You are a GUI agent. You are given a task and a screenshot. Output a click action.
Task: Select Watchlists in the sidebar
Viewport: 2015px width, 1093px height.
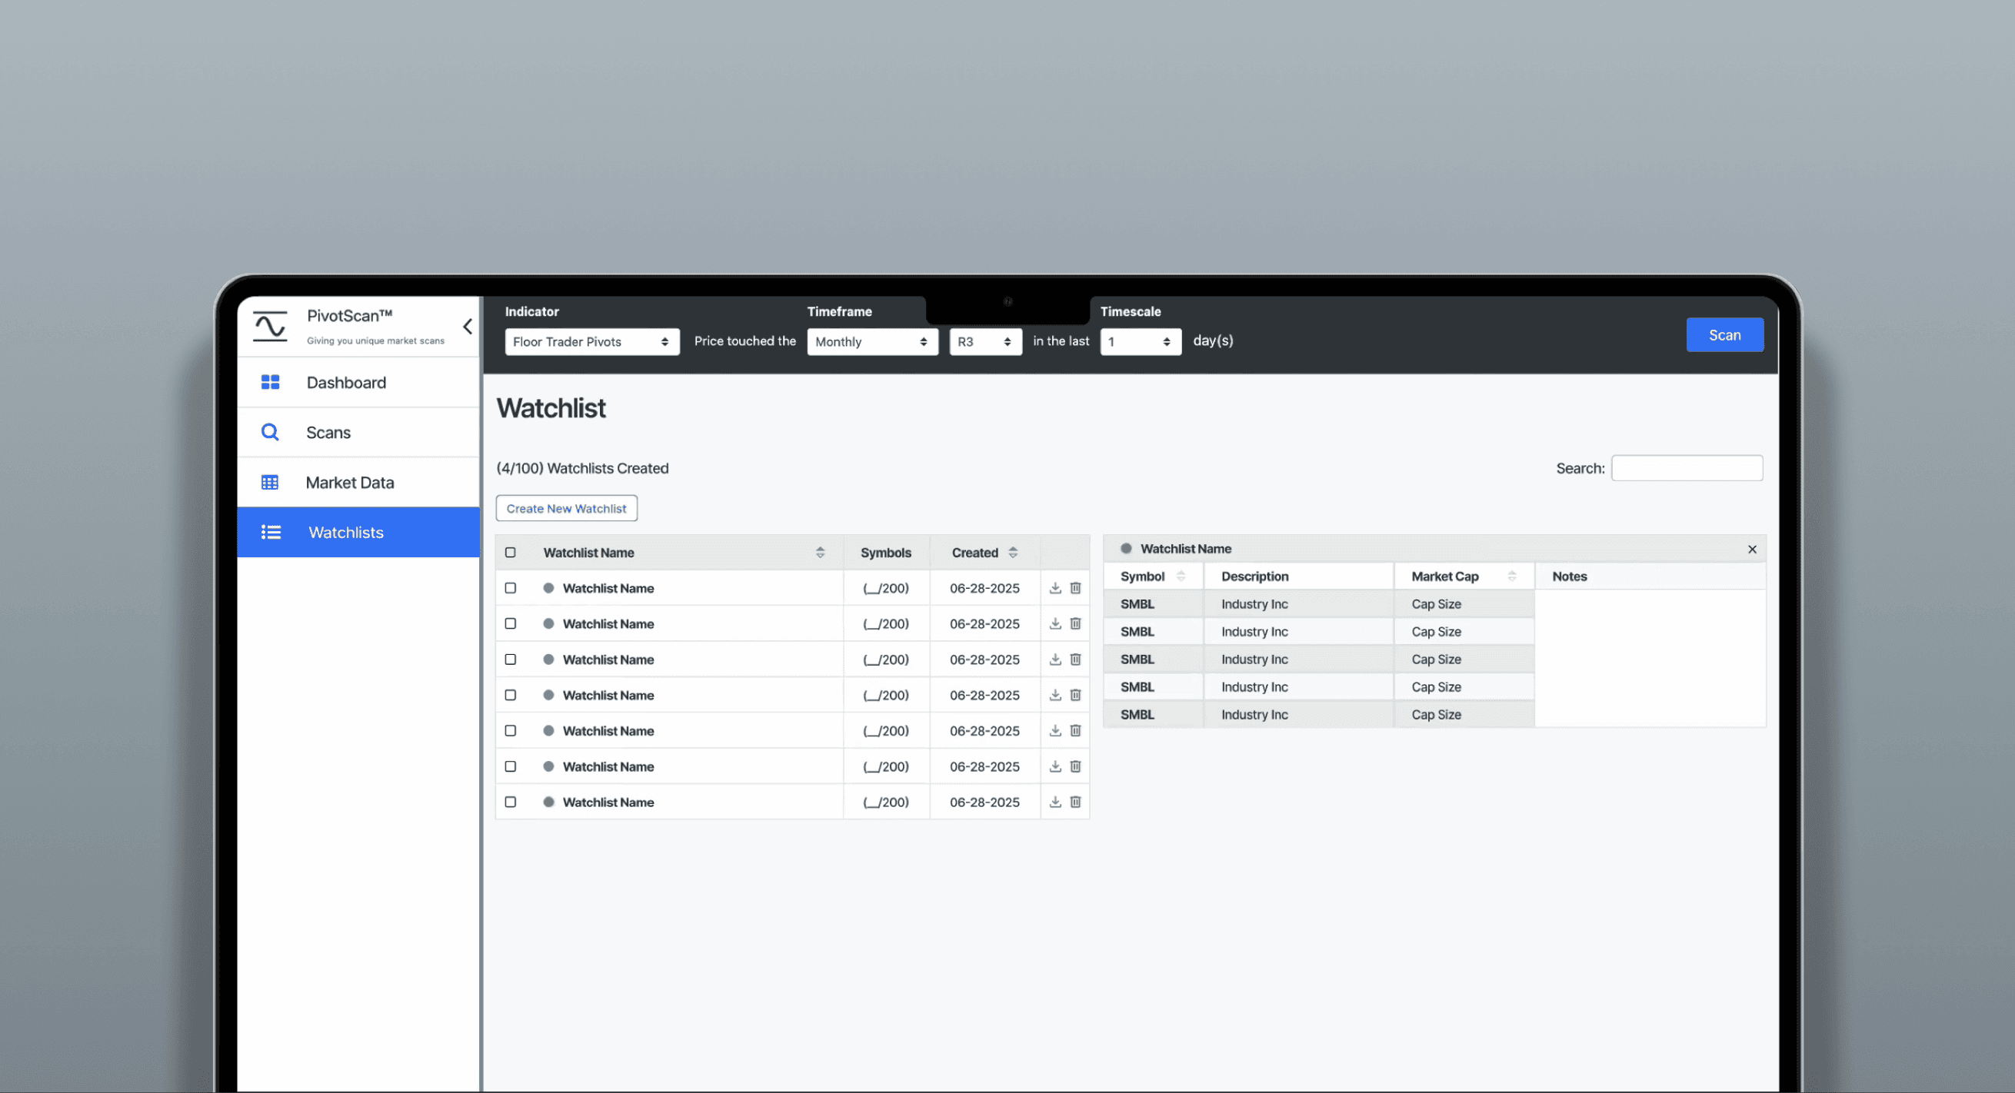click(x=358, y=533)
